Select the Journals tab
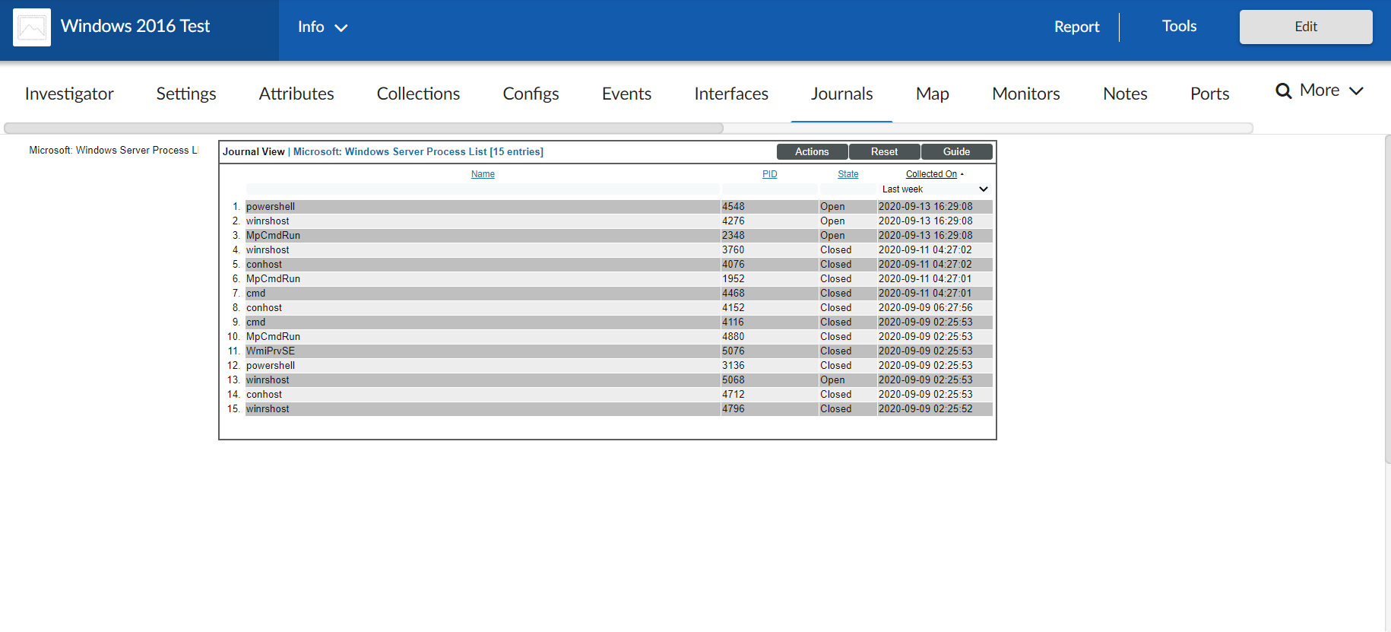The image size is (1391, 632). tap(841, 94)
